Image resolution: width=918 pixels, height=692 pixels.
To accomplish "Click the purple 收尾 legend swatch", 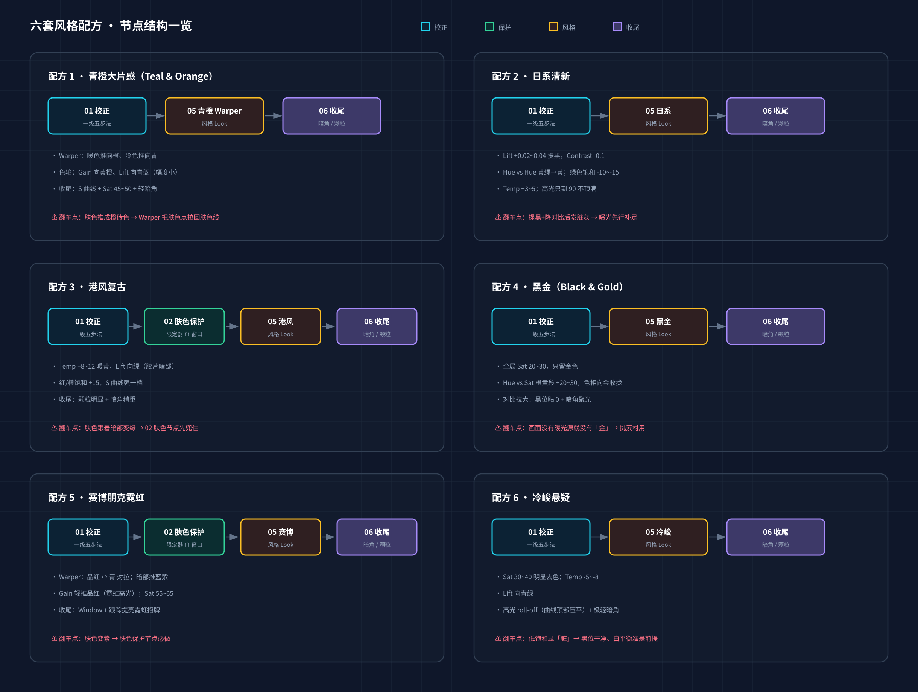I will click(x=617, y=27).
